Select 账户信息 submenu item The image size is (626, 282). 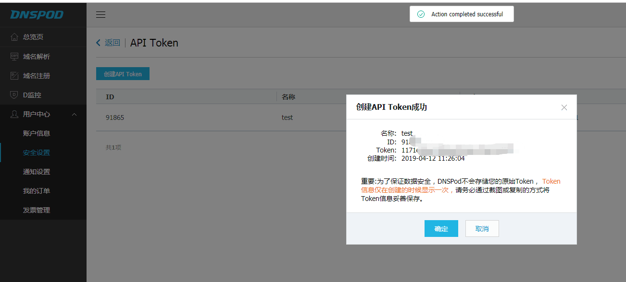pyautogui.click(x=37, y=133)
